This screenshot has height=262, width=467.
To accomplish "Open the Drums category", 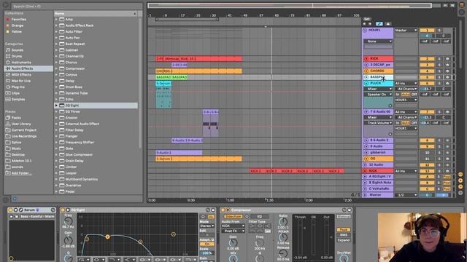I will (16, 56).
